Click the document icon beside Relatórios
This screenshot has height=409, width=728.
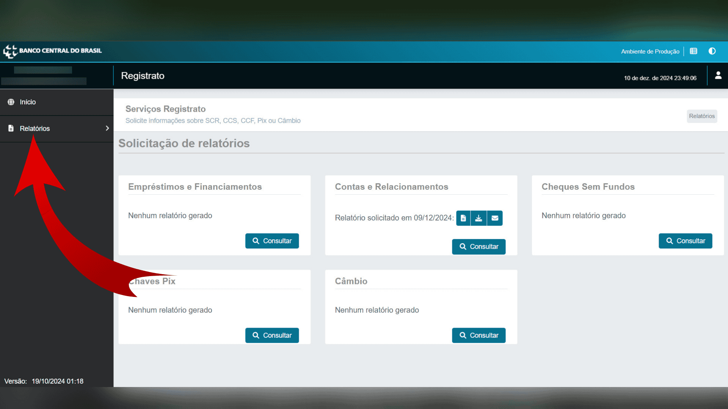pyautogui.click(x=11, y=128)
